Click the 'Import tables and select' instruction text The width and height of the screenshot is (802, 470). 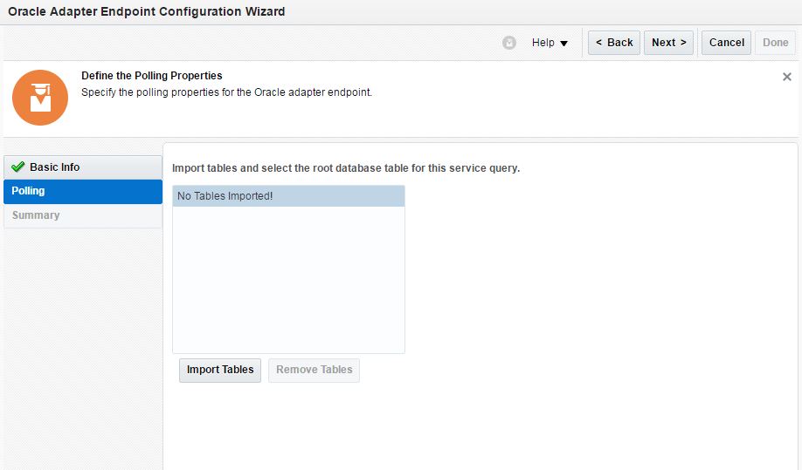[346, 167]
